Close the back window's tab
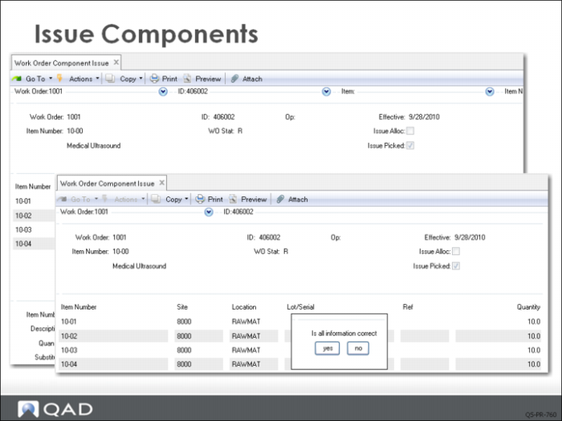This screenshot has width=562, height=421. coord(116,63)
